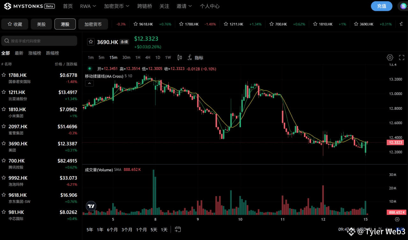408x240 pixels.
Task: Select the 1H timeframe
Action: (138, 58)
